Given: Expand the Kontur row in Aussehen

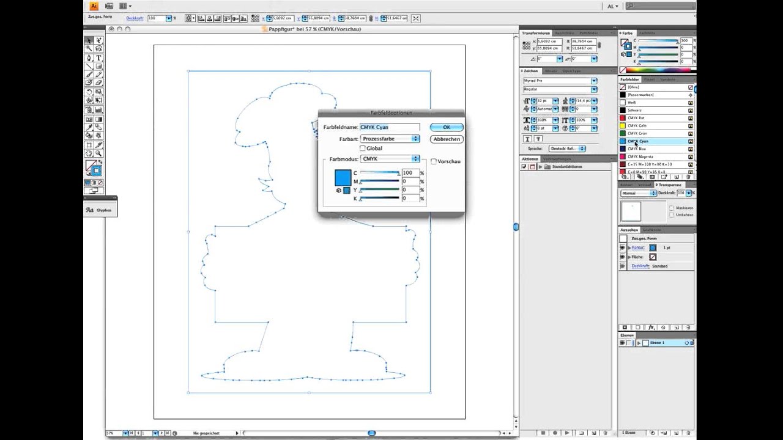Looking at the screenshot, I should pos(629,248).
